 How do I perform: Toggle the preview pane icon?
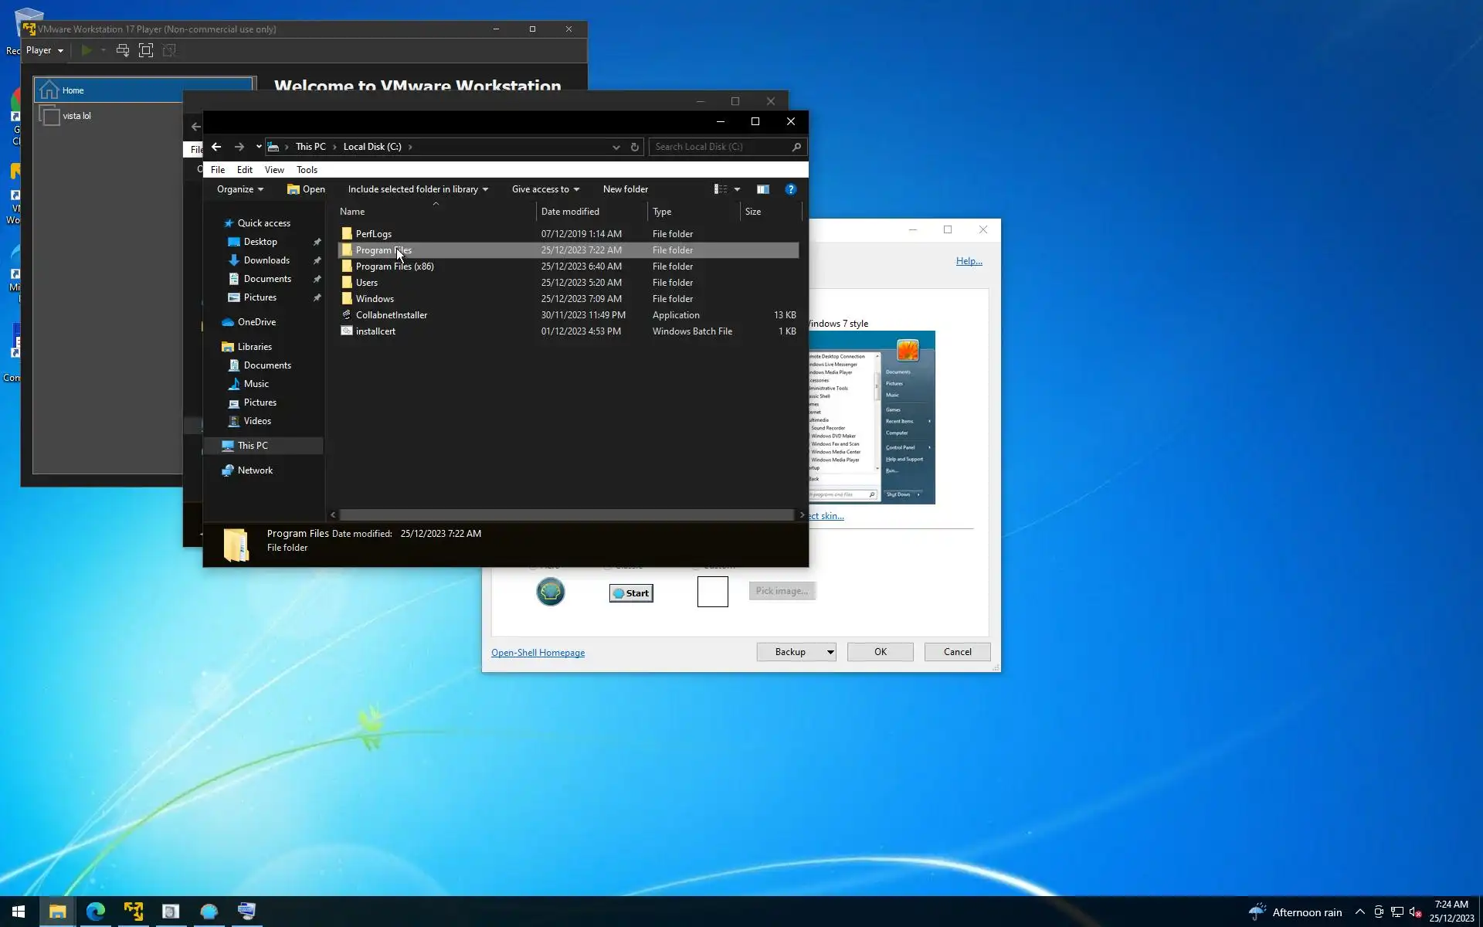click(762, 189)
